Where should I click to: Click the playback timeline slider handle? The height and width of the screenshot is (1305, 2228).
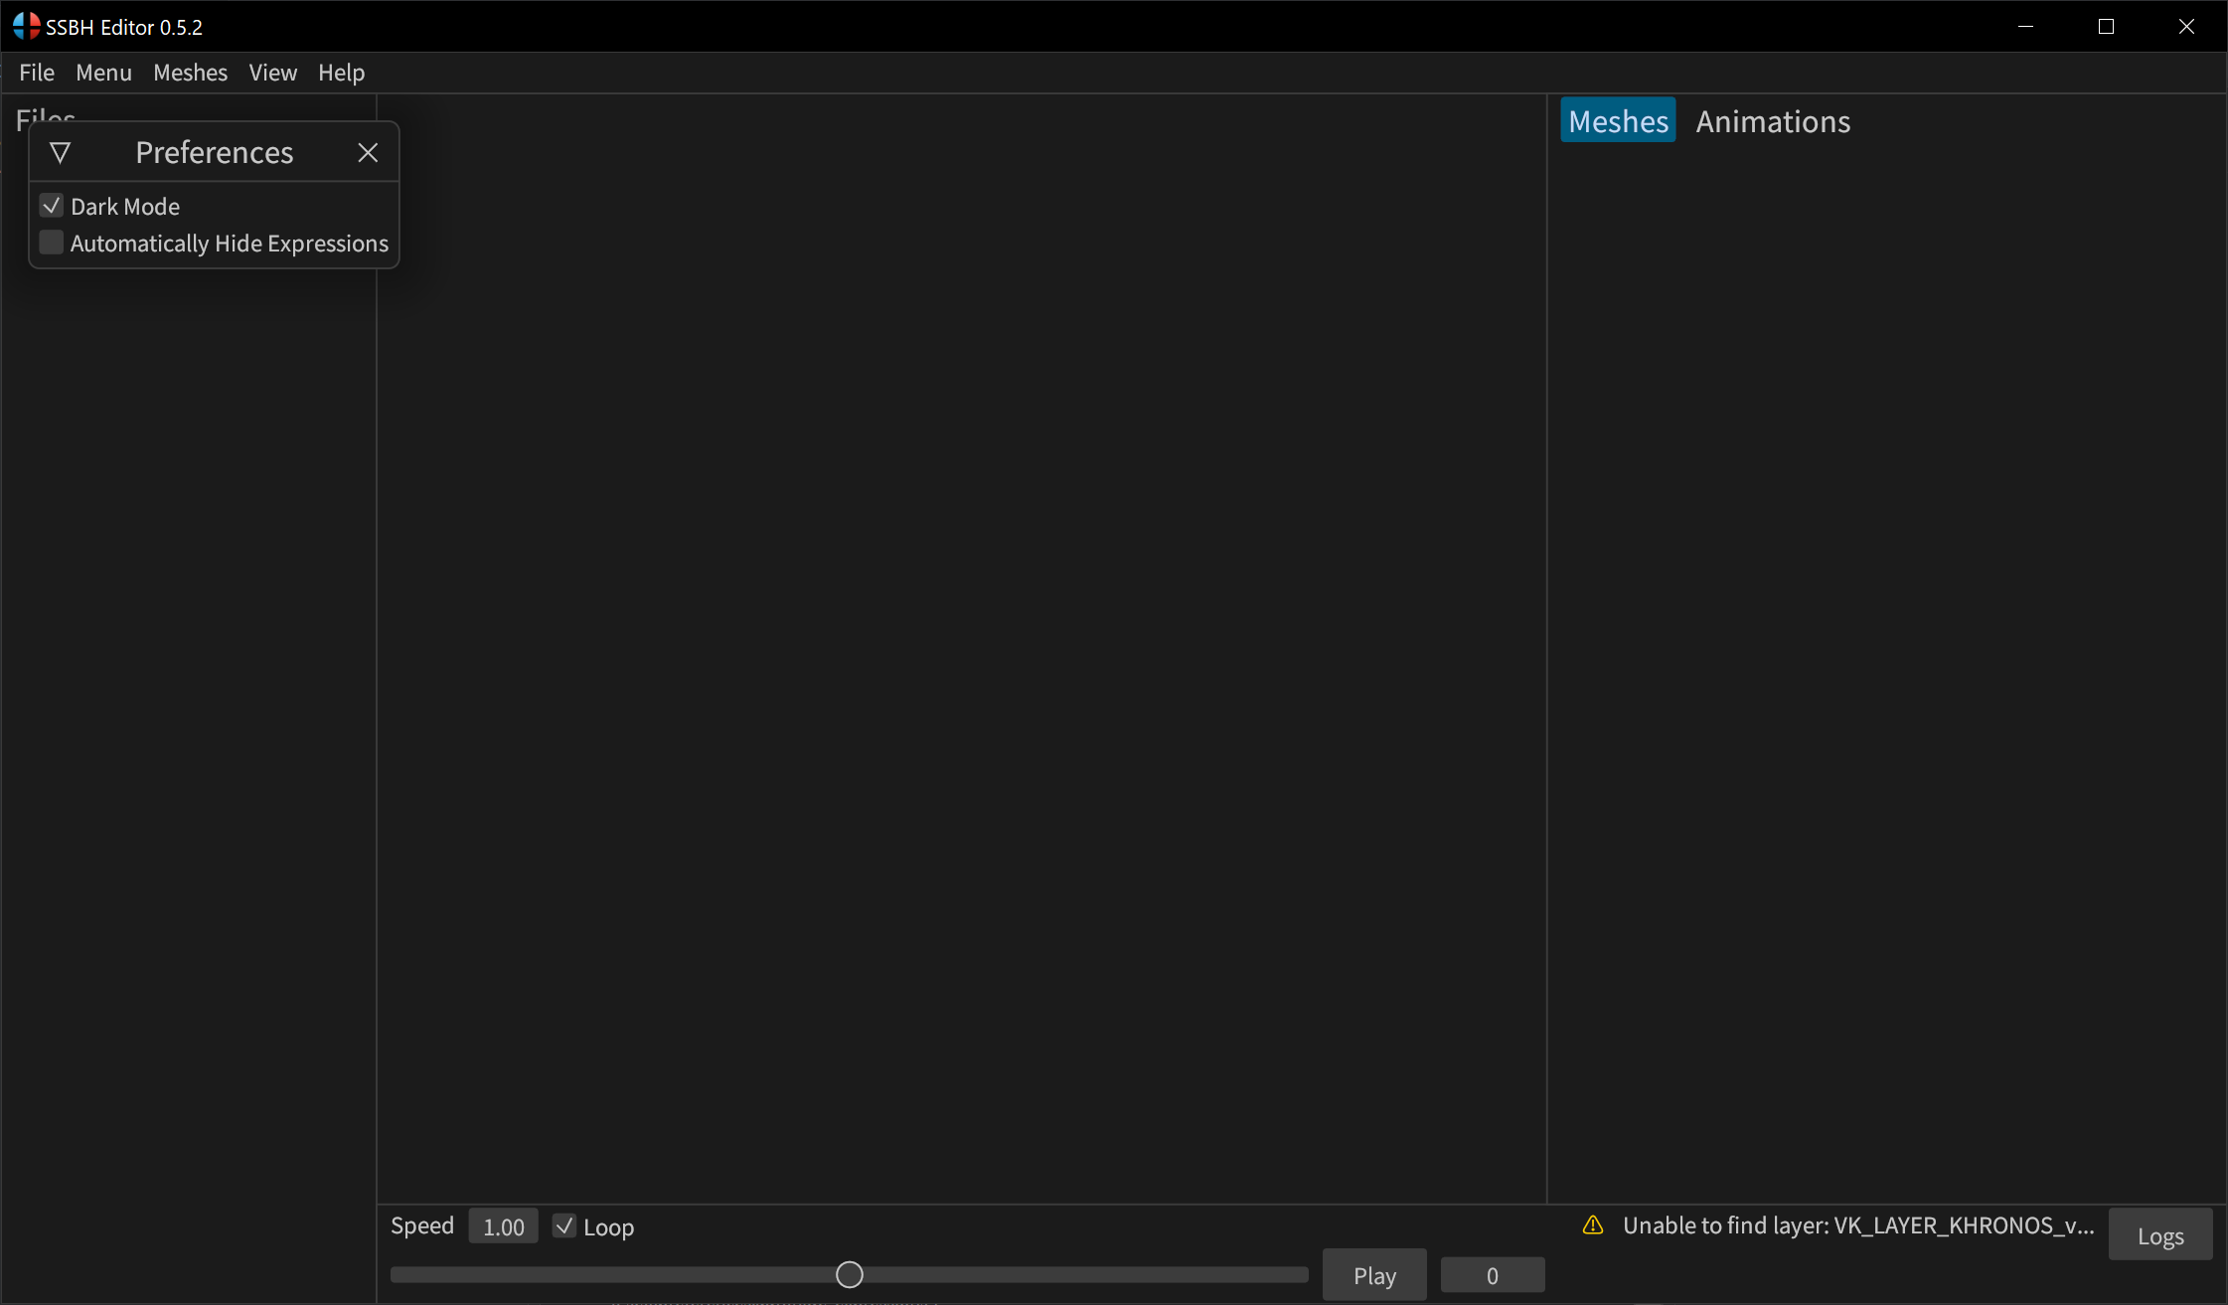[848, 1273]
